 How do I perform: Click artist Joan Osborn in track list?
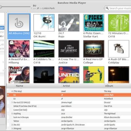[x=66, y=106]
